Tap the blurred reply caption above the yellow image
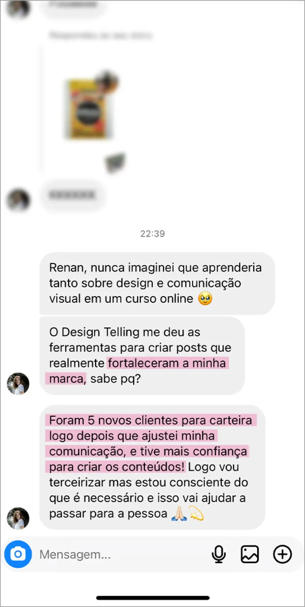The width and height of the screenshot is (305, 607). [101, 35]
